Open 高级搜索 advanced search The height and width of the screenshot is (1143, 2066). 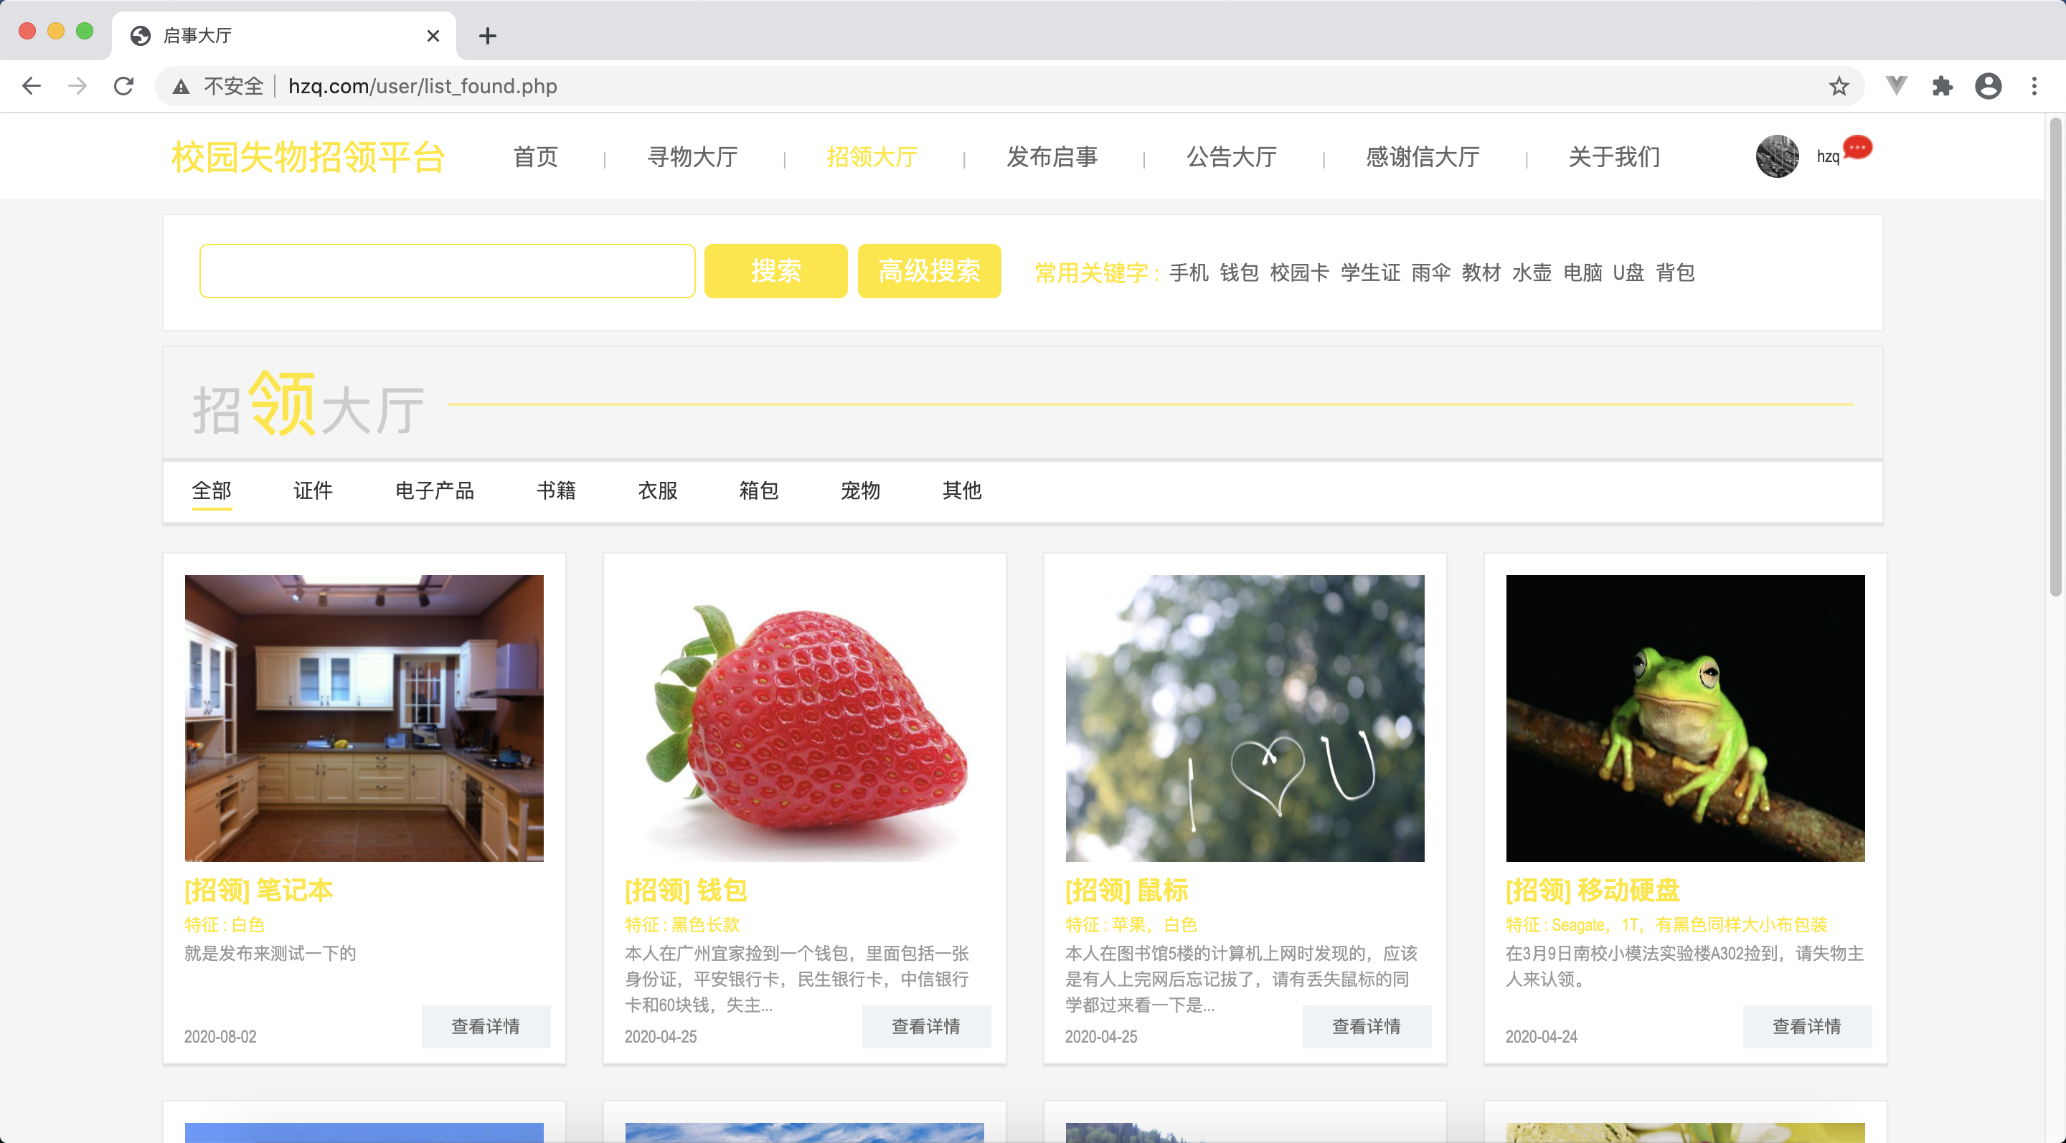(x=929, y=271)
